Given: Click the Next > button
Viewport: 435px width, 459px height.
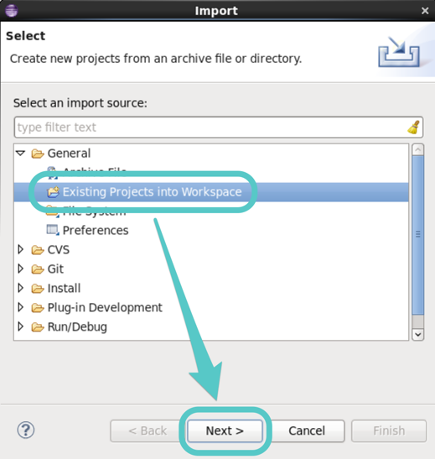Looking at the screenshot, I should [x=225, y=431].
